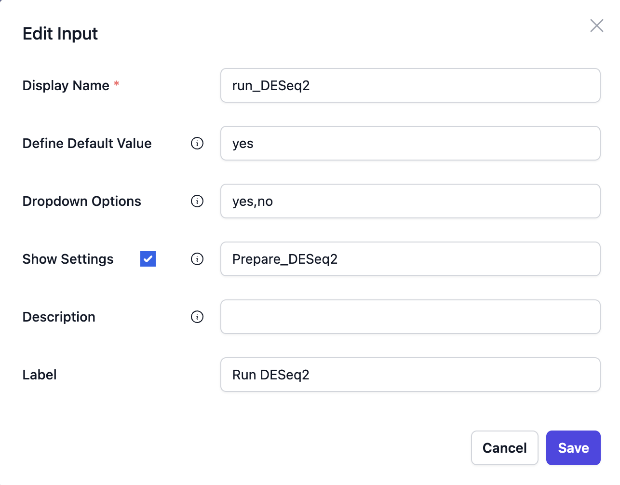Screen dimensions: 620x485
Task: Click the required asterisk beside Display Name
Action: coord(116,82)
